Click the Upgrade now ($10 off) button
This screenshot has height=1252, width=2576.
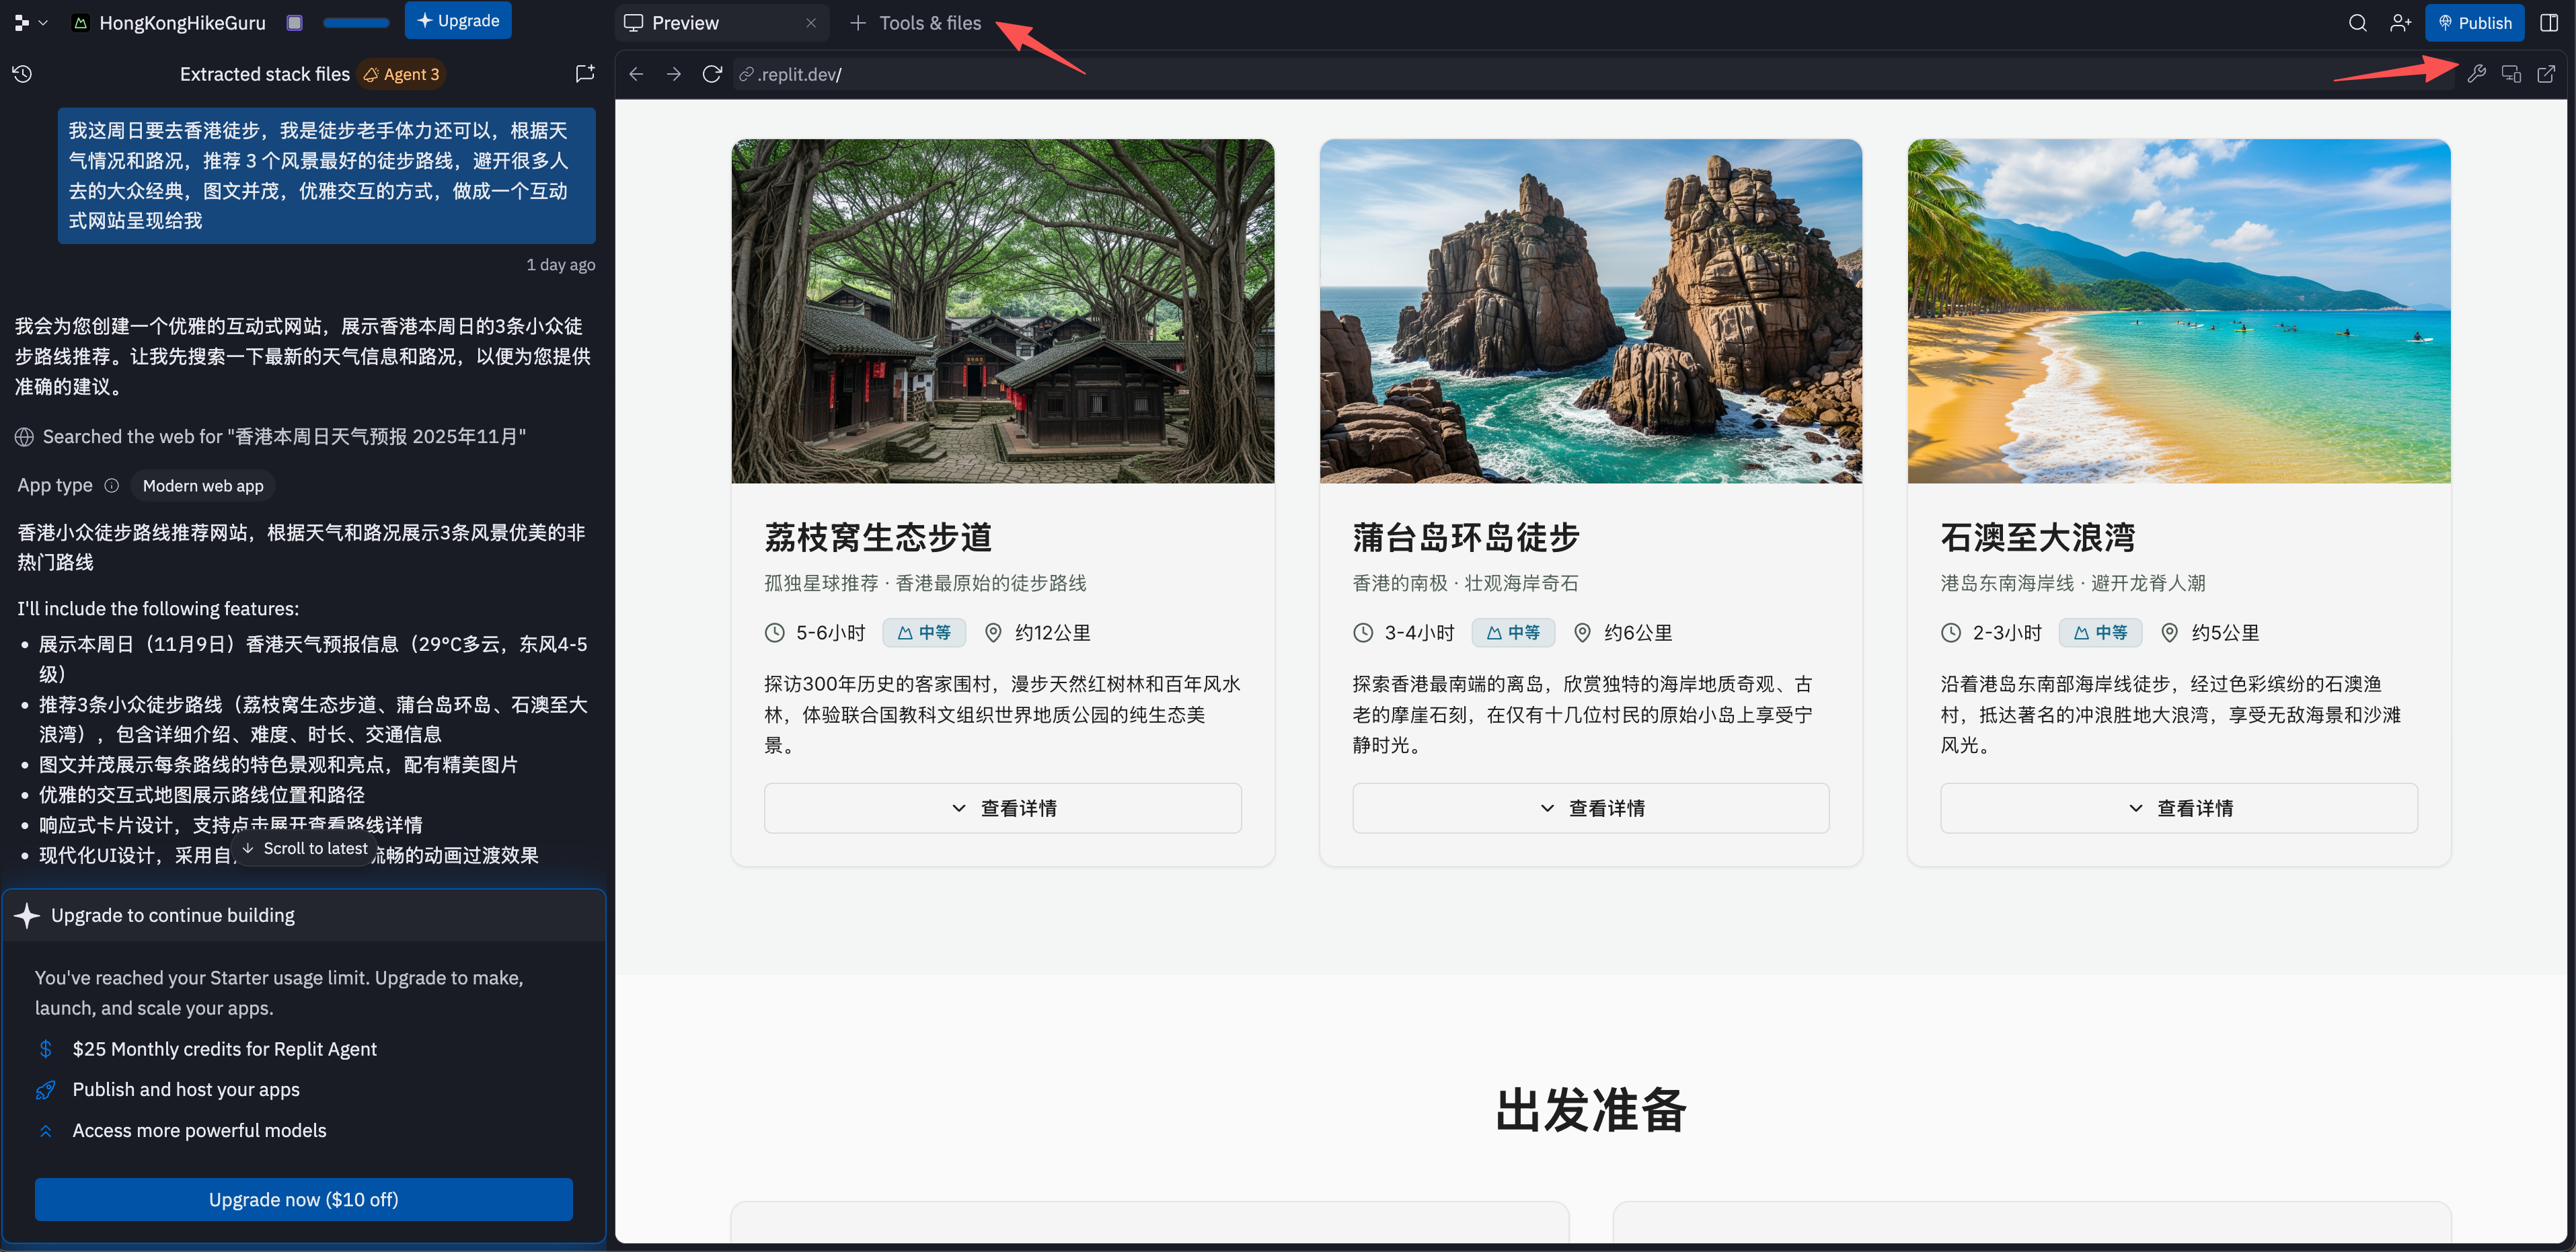pos(303,1199)
